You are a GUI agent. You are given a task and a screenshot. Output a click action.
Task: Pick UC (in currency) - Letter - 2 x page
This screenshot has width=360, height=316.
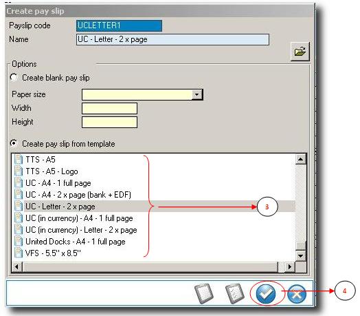[81, 230]
